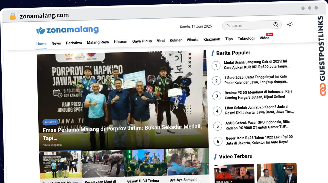This screenshot has width=328, height=183.
Task: Open the Malang Raya menu
Action: pos(98,42)
